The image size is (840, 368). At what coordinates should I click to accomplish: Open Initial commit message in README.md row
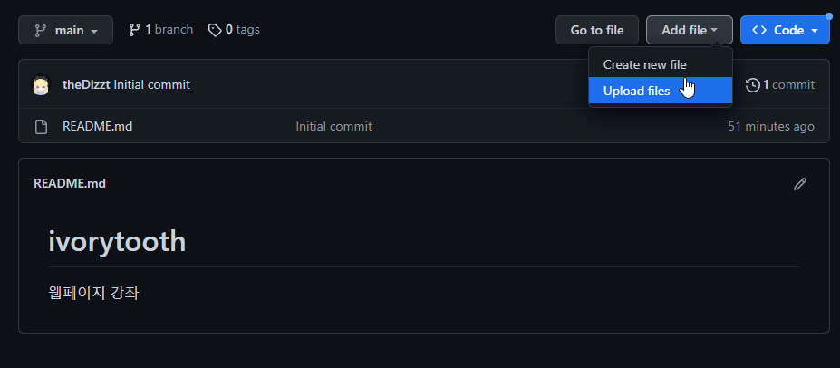(x=333, y=126)
